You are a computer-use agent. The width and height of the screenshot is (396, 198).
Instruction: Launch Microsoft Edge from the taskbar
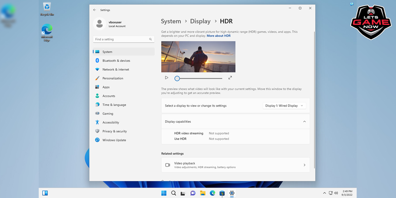point(212,193)
